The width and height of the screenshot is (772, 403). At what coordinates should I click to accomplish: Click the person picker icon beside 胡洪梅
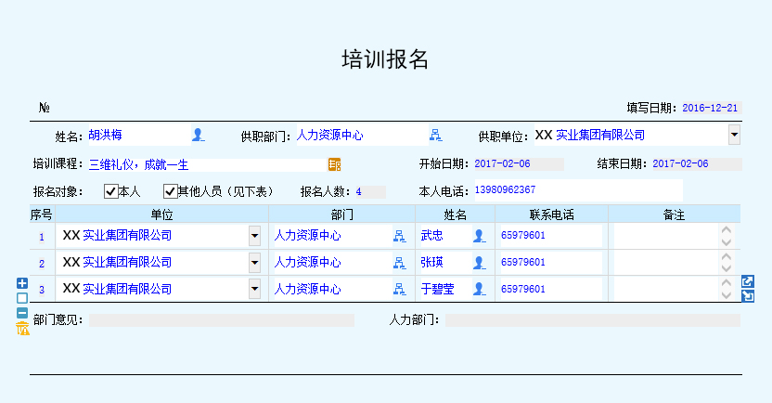click(x=198, y=135)
